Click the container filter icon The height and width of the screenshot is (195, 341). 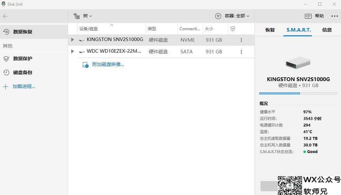(218, 16)
